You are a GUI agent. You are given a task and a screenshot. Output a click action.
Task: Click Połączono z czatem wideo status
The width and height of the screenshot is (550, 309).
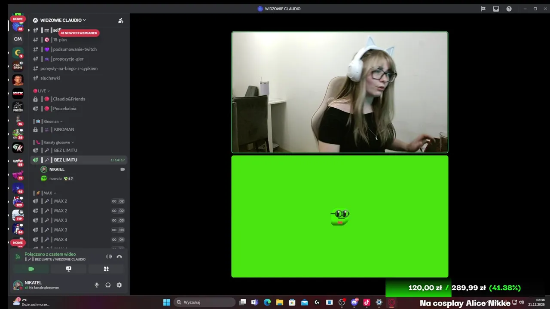(x=50, y=254)
